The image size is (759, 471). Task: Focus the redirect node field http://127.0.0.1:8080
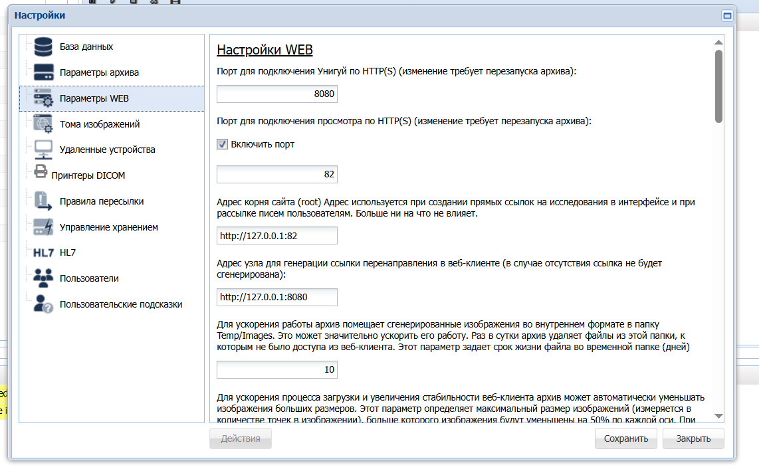pyautogui.click(x=277, y=297)
